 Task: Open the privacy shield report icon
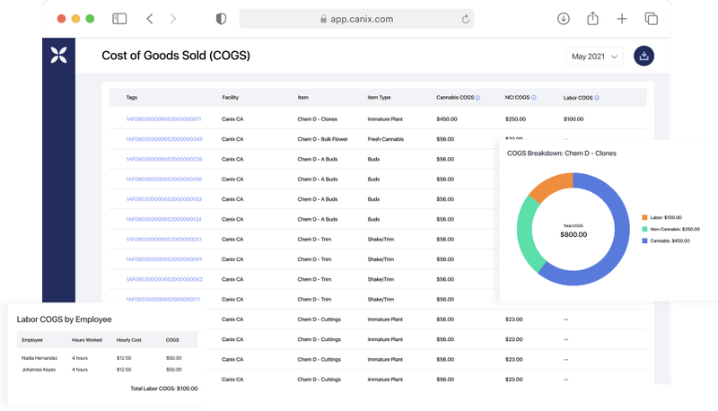pos(221,19)
